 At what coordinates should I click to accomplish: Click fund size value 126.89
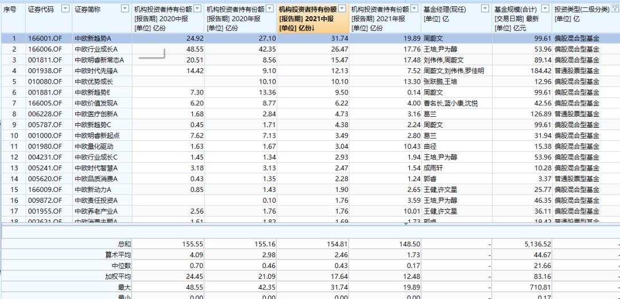pos(541,114)
